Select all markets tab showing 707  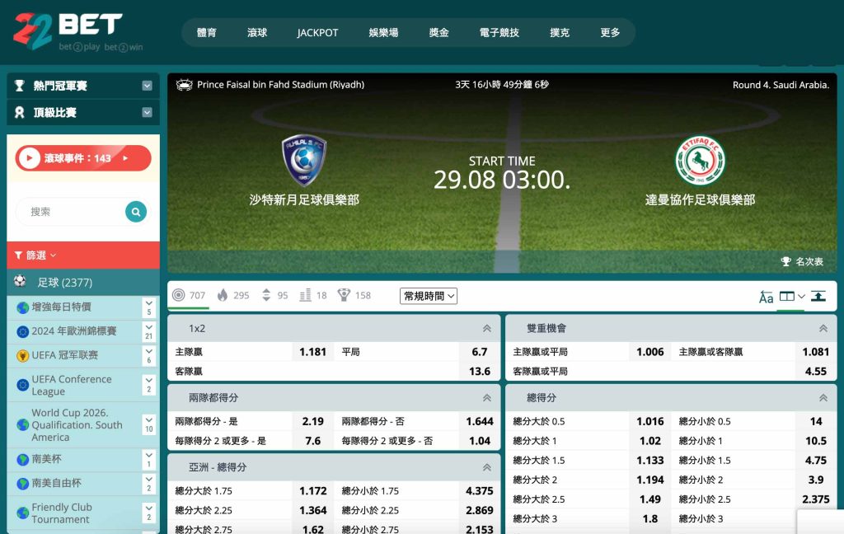click(x=189, y=295)
